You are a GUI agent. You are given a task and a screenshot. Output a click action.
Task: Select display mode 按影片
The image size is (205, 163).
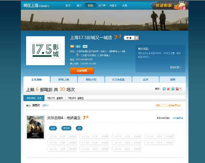point(36,105)
